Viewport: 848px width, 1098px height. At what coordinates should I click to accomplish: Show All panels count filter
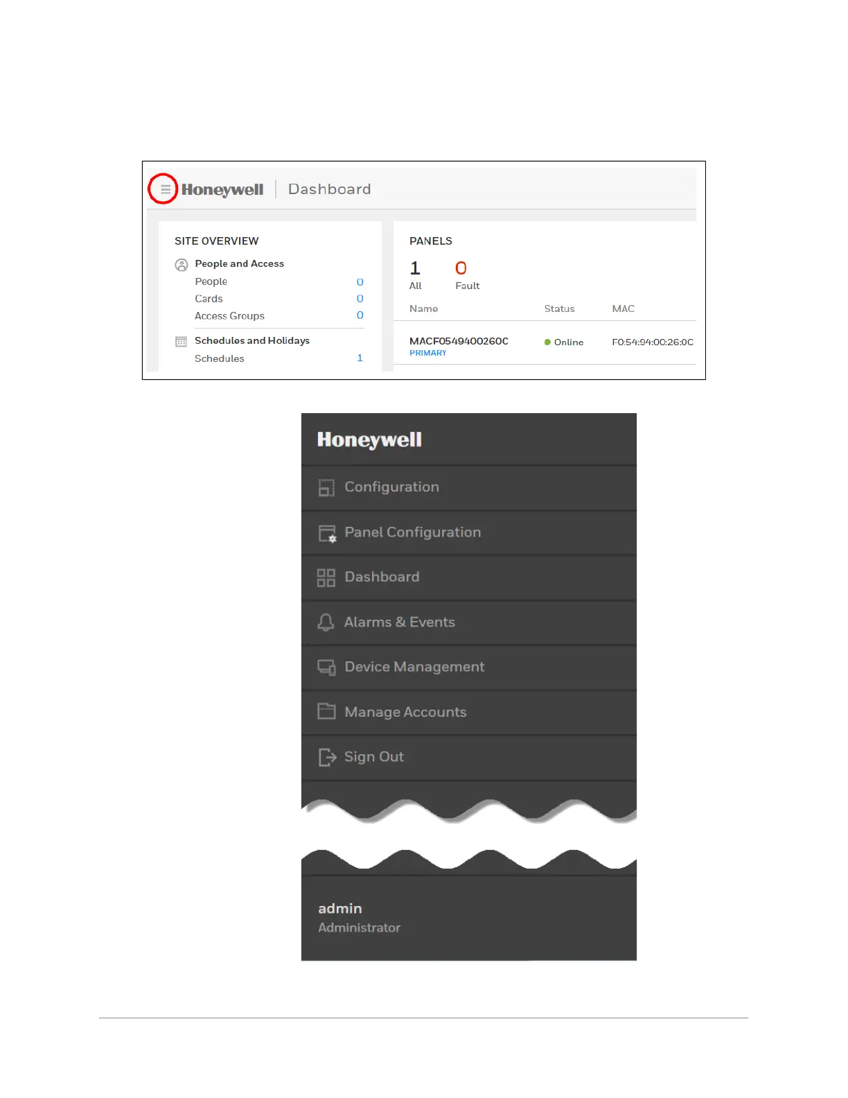[416, 275]
